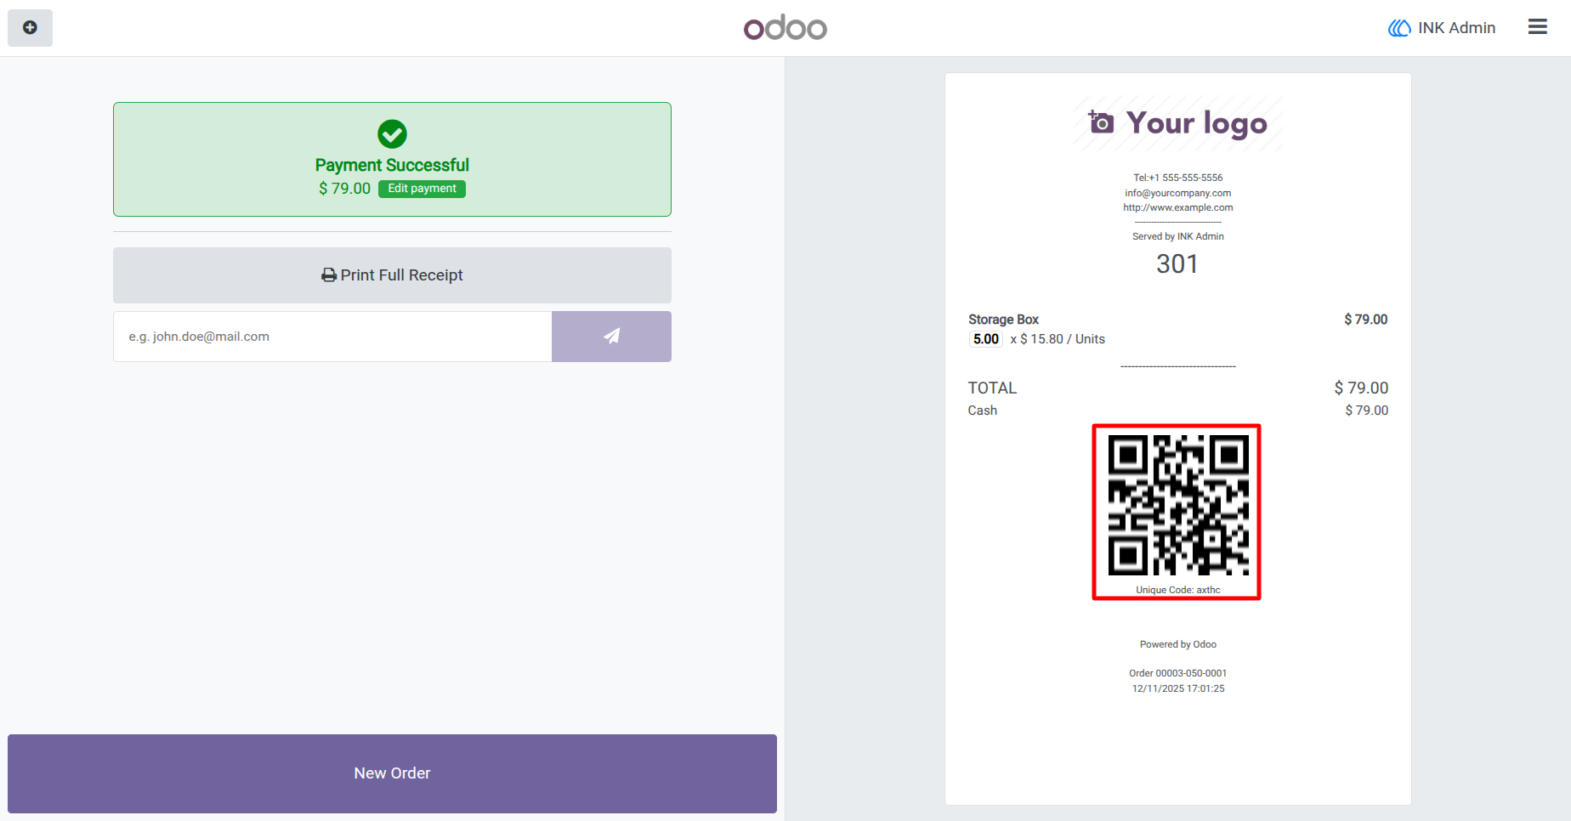Click the Your logo text
The image size is (1571, 821).
click(1196, 124)
